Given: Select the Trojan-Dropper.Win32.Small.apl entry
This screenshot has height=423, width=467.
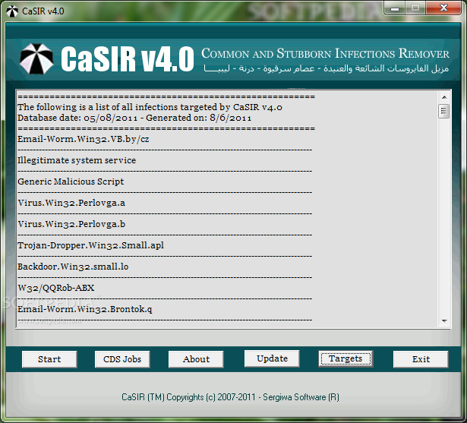Looking at the screenshot, I should coord(91,245).
